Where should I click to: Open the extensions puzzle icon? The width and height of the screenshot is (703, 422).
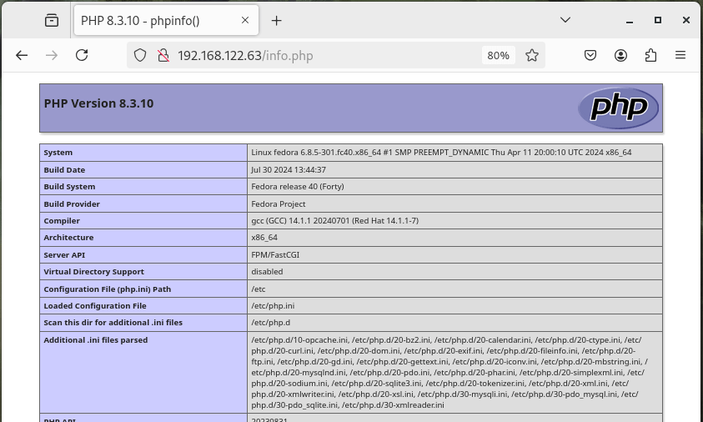click(650, 55)
